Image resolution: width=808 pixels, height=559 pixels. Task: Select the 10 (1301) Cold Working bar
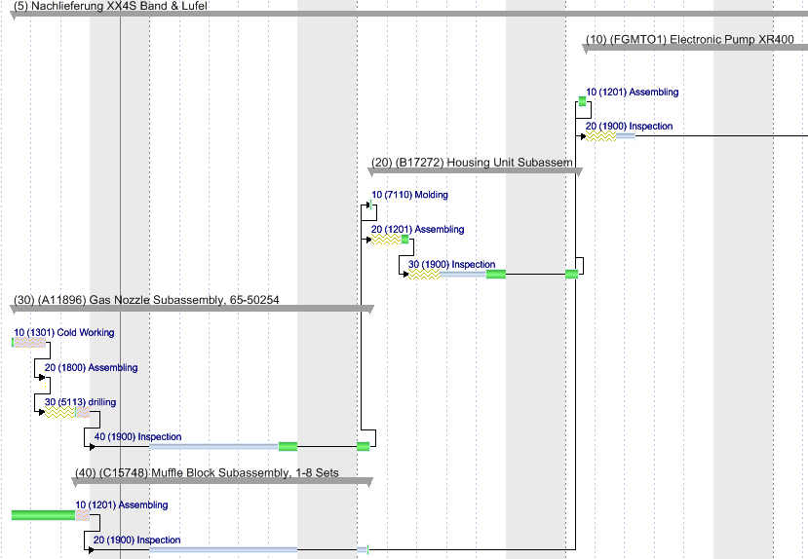29,343
